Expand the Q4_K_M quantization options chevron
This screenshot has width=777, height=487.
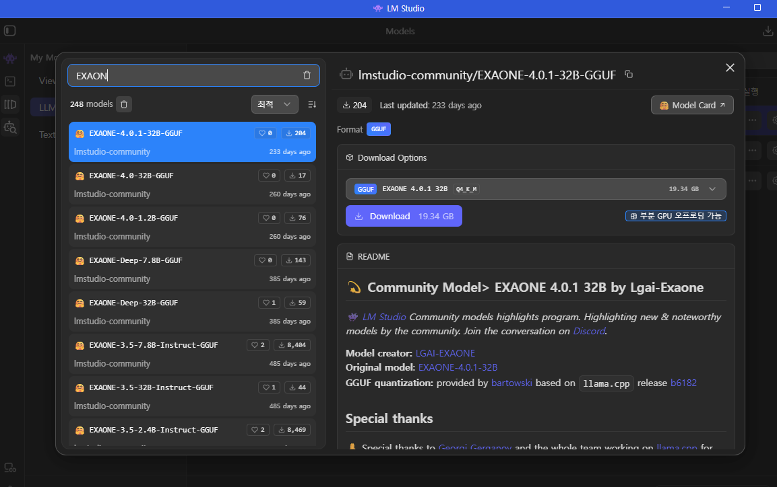[712, 189]
